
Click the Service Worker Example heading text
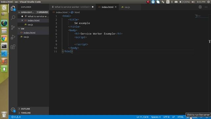(x=98, y=34)
